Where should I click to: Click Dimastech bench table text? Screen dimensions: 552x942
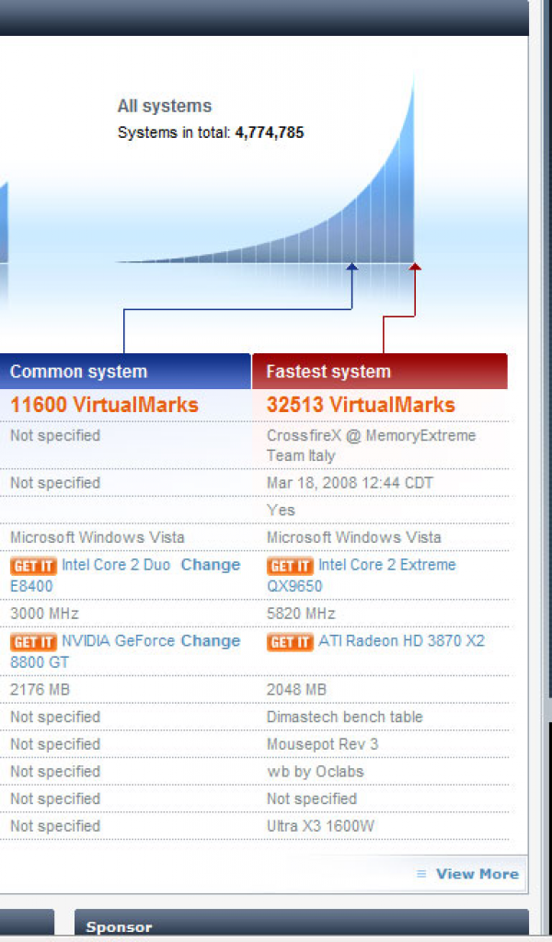[x=345, y=717]
